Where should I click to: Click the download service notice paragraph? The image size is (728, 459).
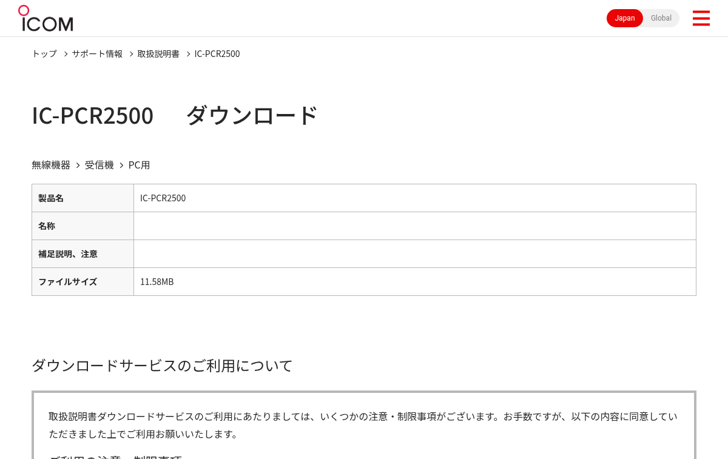pyautogui.click(x=363, y=425)
